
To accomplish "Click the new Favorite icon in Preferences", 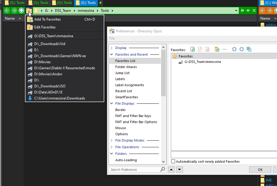I will click(192, 49).
